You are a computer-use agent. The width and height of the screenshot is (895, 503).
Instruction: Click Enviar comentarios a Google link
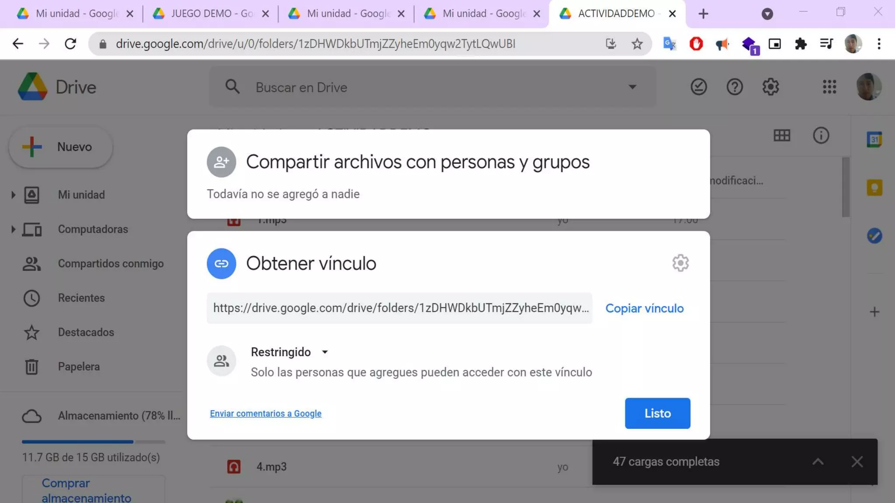(x=265, y=413)
